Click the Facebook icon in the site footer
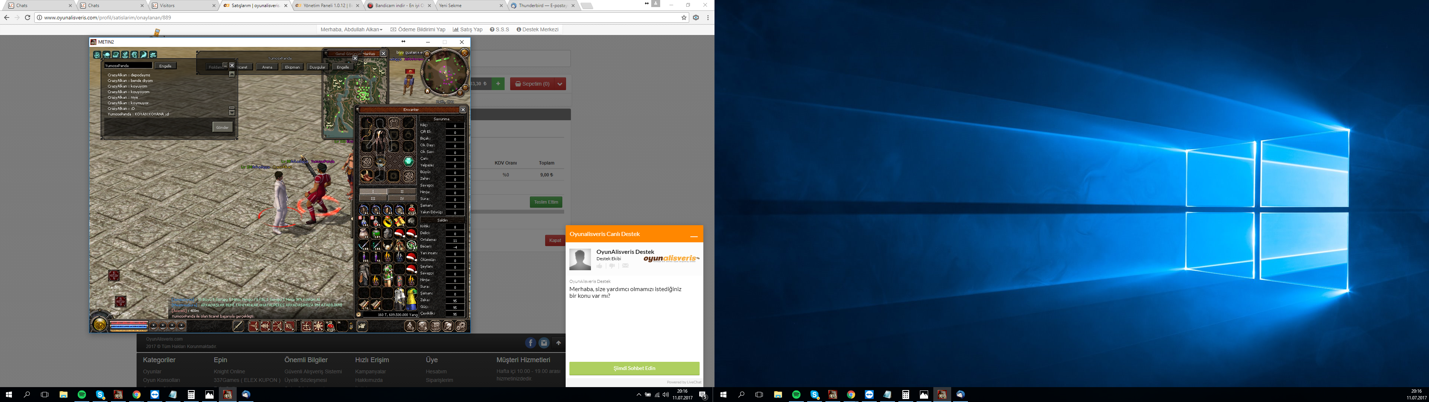Screen dimensions: 1429x402 (530, 343)
